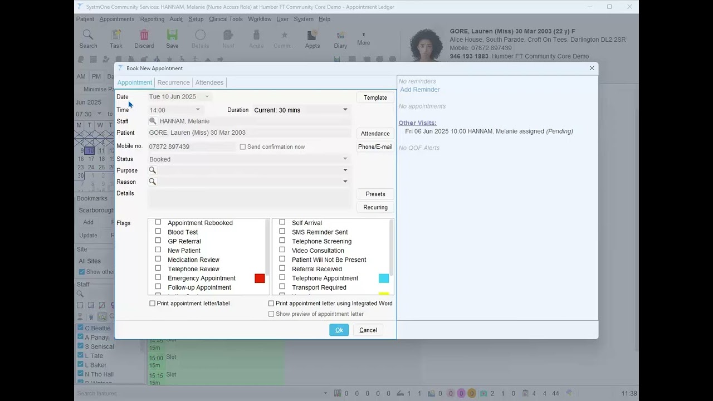Open the Reason dropdown arrow

click(345, 182)
